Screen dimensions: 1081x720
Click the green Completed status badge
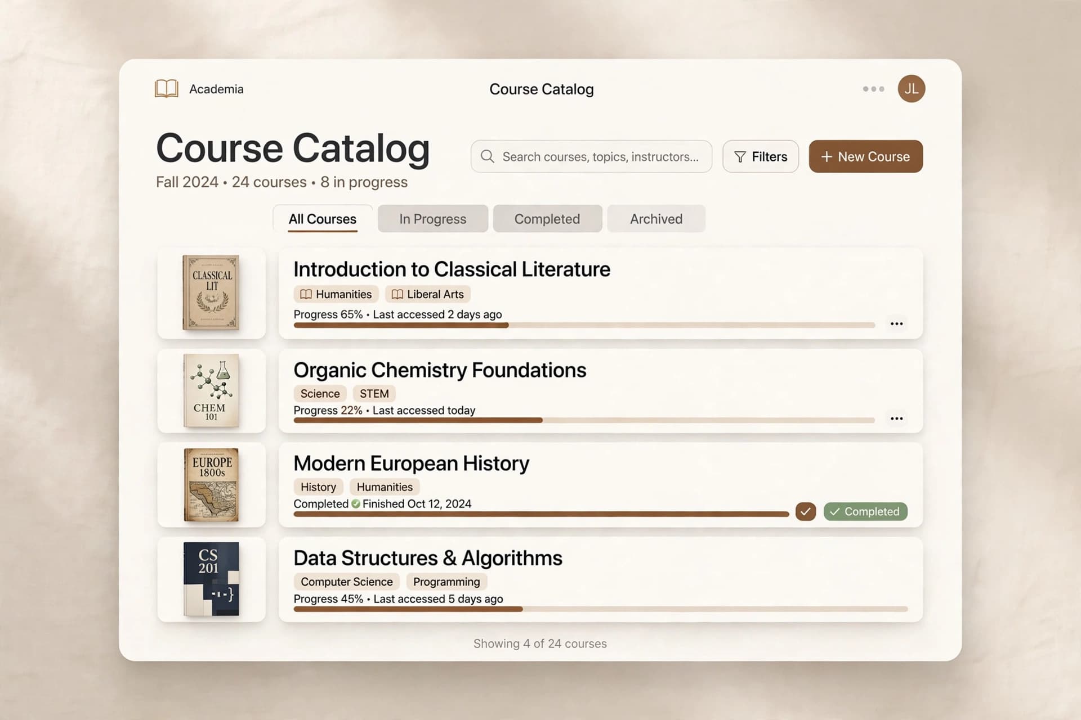(865, 511)
